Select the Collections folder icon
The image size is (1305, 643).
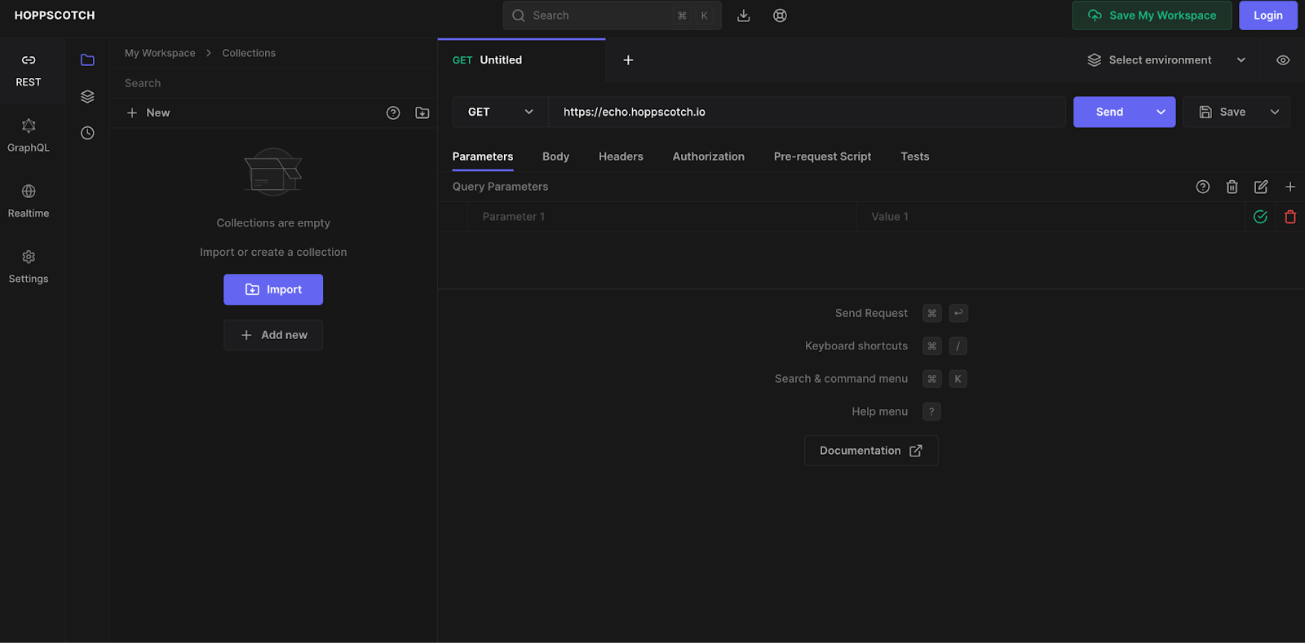click(x=87, y=59)
